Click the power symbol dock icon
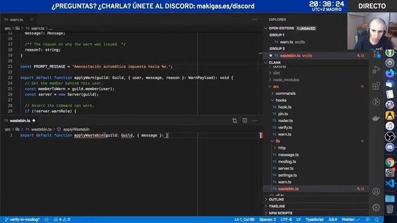Viewport: 397px width, 223px height. [x=390, y=63]
